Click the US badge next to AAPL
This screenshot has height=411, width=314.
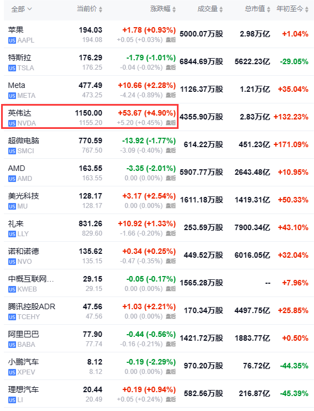pos(12,40)
